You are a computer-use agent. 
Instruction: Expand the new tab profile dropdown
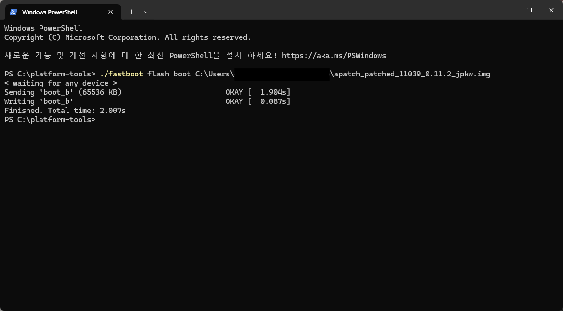146,12
